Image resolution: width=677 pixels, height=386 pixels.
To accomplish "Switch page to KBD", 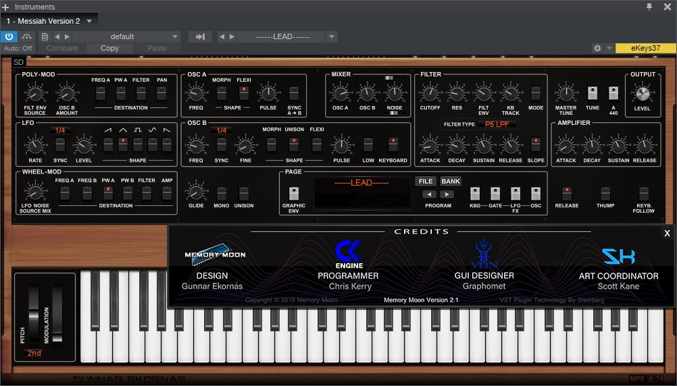I will pyautogui.click(x=475, y=193).
